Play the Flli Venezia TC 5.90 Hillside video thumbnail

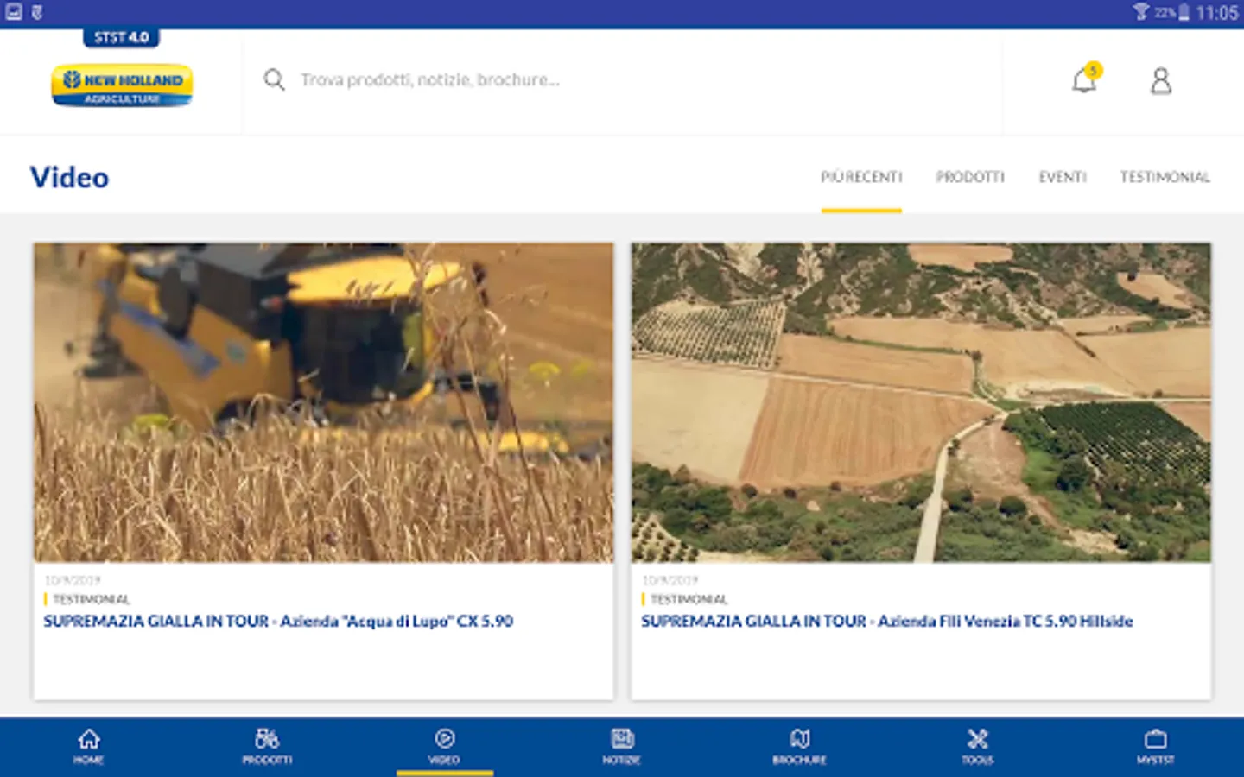pyautogui.click(x=921, y=402)
